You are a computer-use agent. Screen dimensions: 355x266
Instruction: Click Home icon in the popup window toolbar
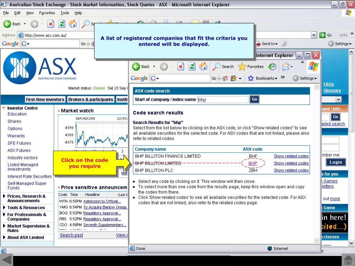click(203, 66)
